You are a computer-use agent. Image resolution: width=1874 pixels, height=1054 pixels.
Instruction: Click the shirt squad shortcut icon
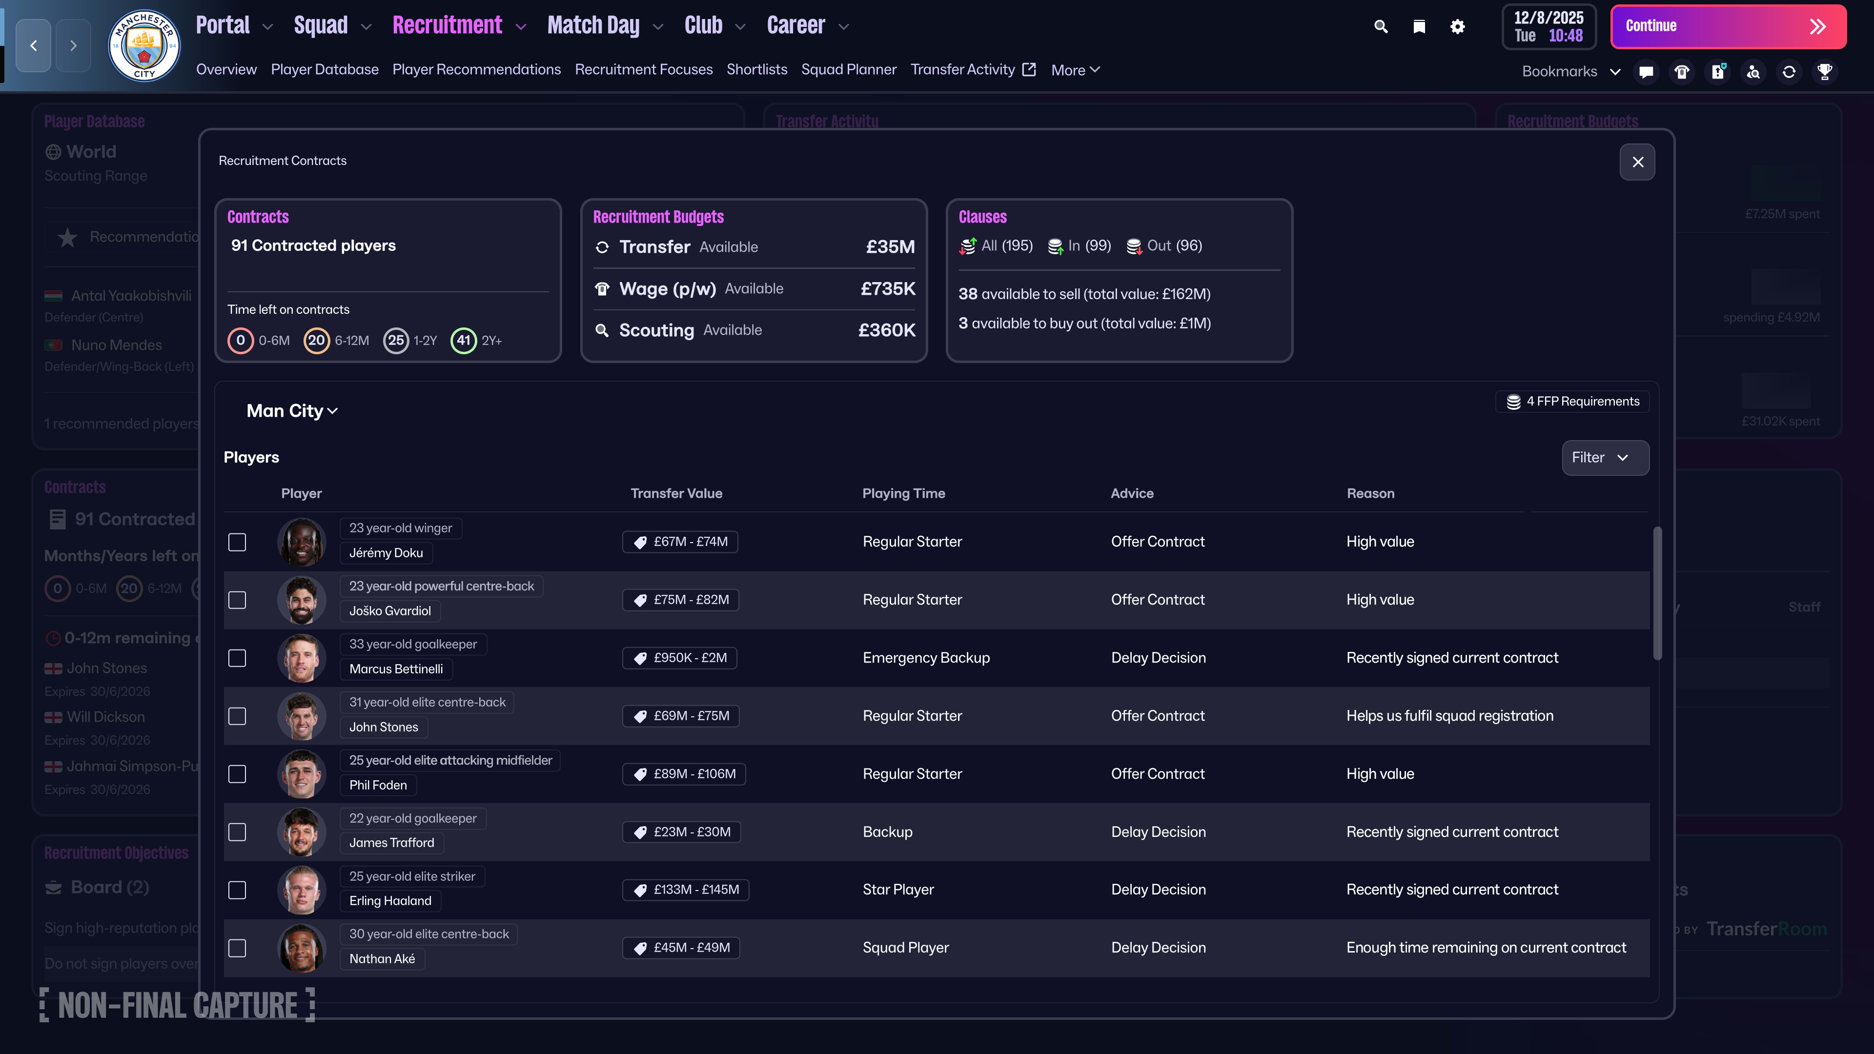click(1681, 71)
